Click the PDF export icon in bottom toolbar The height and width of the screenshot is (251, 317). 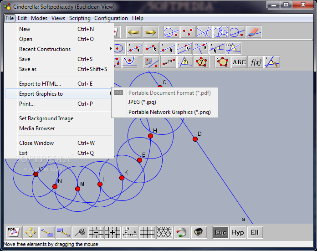[14, 232]
